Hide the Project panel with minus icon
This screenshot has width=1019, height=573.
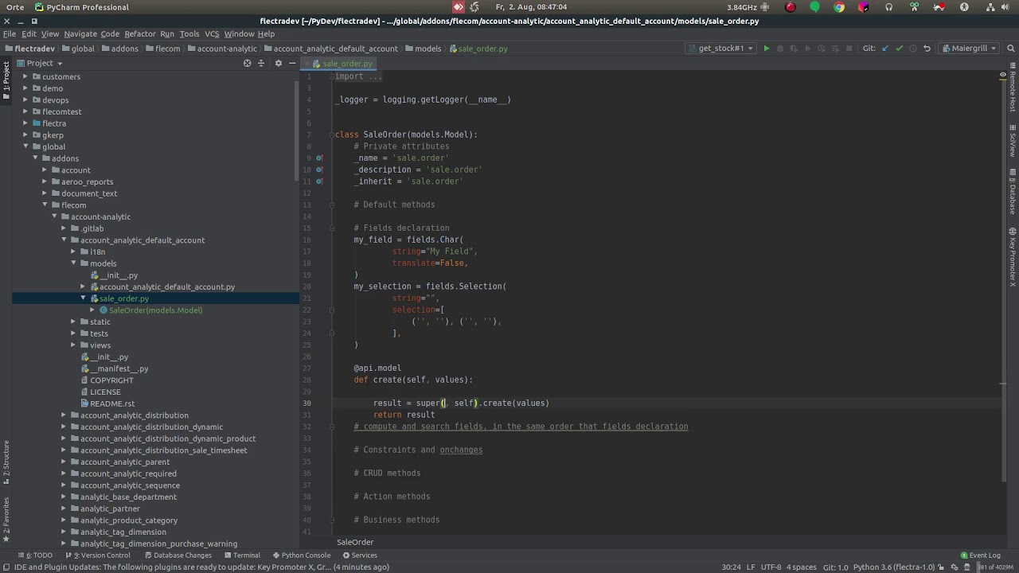(292, 63)
